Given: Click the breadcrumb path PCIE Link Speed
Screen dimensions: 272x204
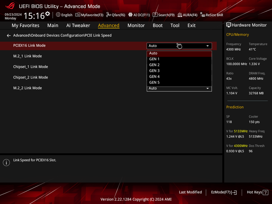Looking at the screenshot, I should (98, 35).
